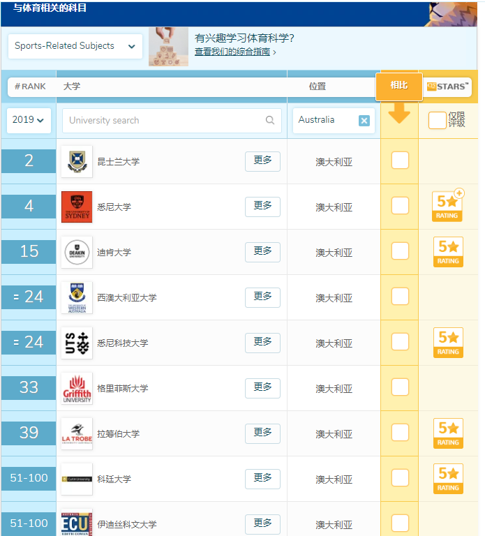
Task: Click the University of Queensland logo icon
Action: (x=76, y=161)
